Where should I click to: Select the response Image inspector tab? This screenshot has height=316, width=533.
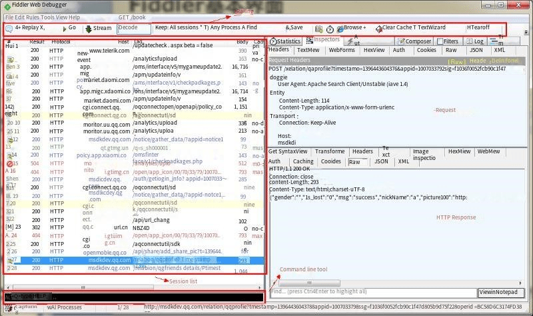[x=424, y=155]
